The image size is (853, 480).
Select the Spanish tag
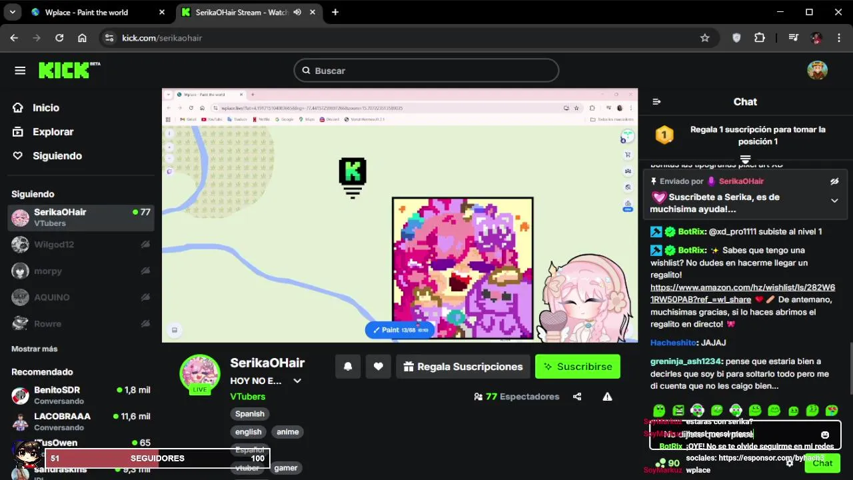[x=250, y=414]
